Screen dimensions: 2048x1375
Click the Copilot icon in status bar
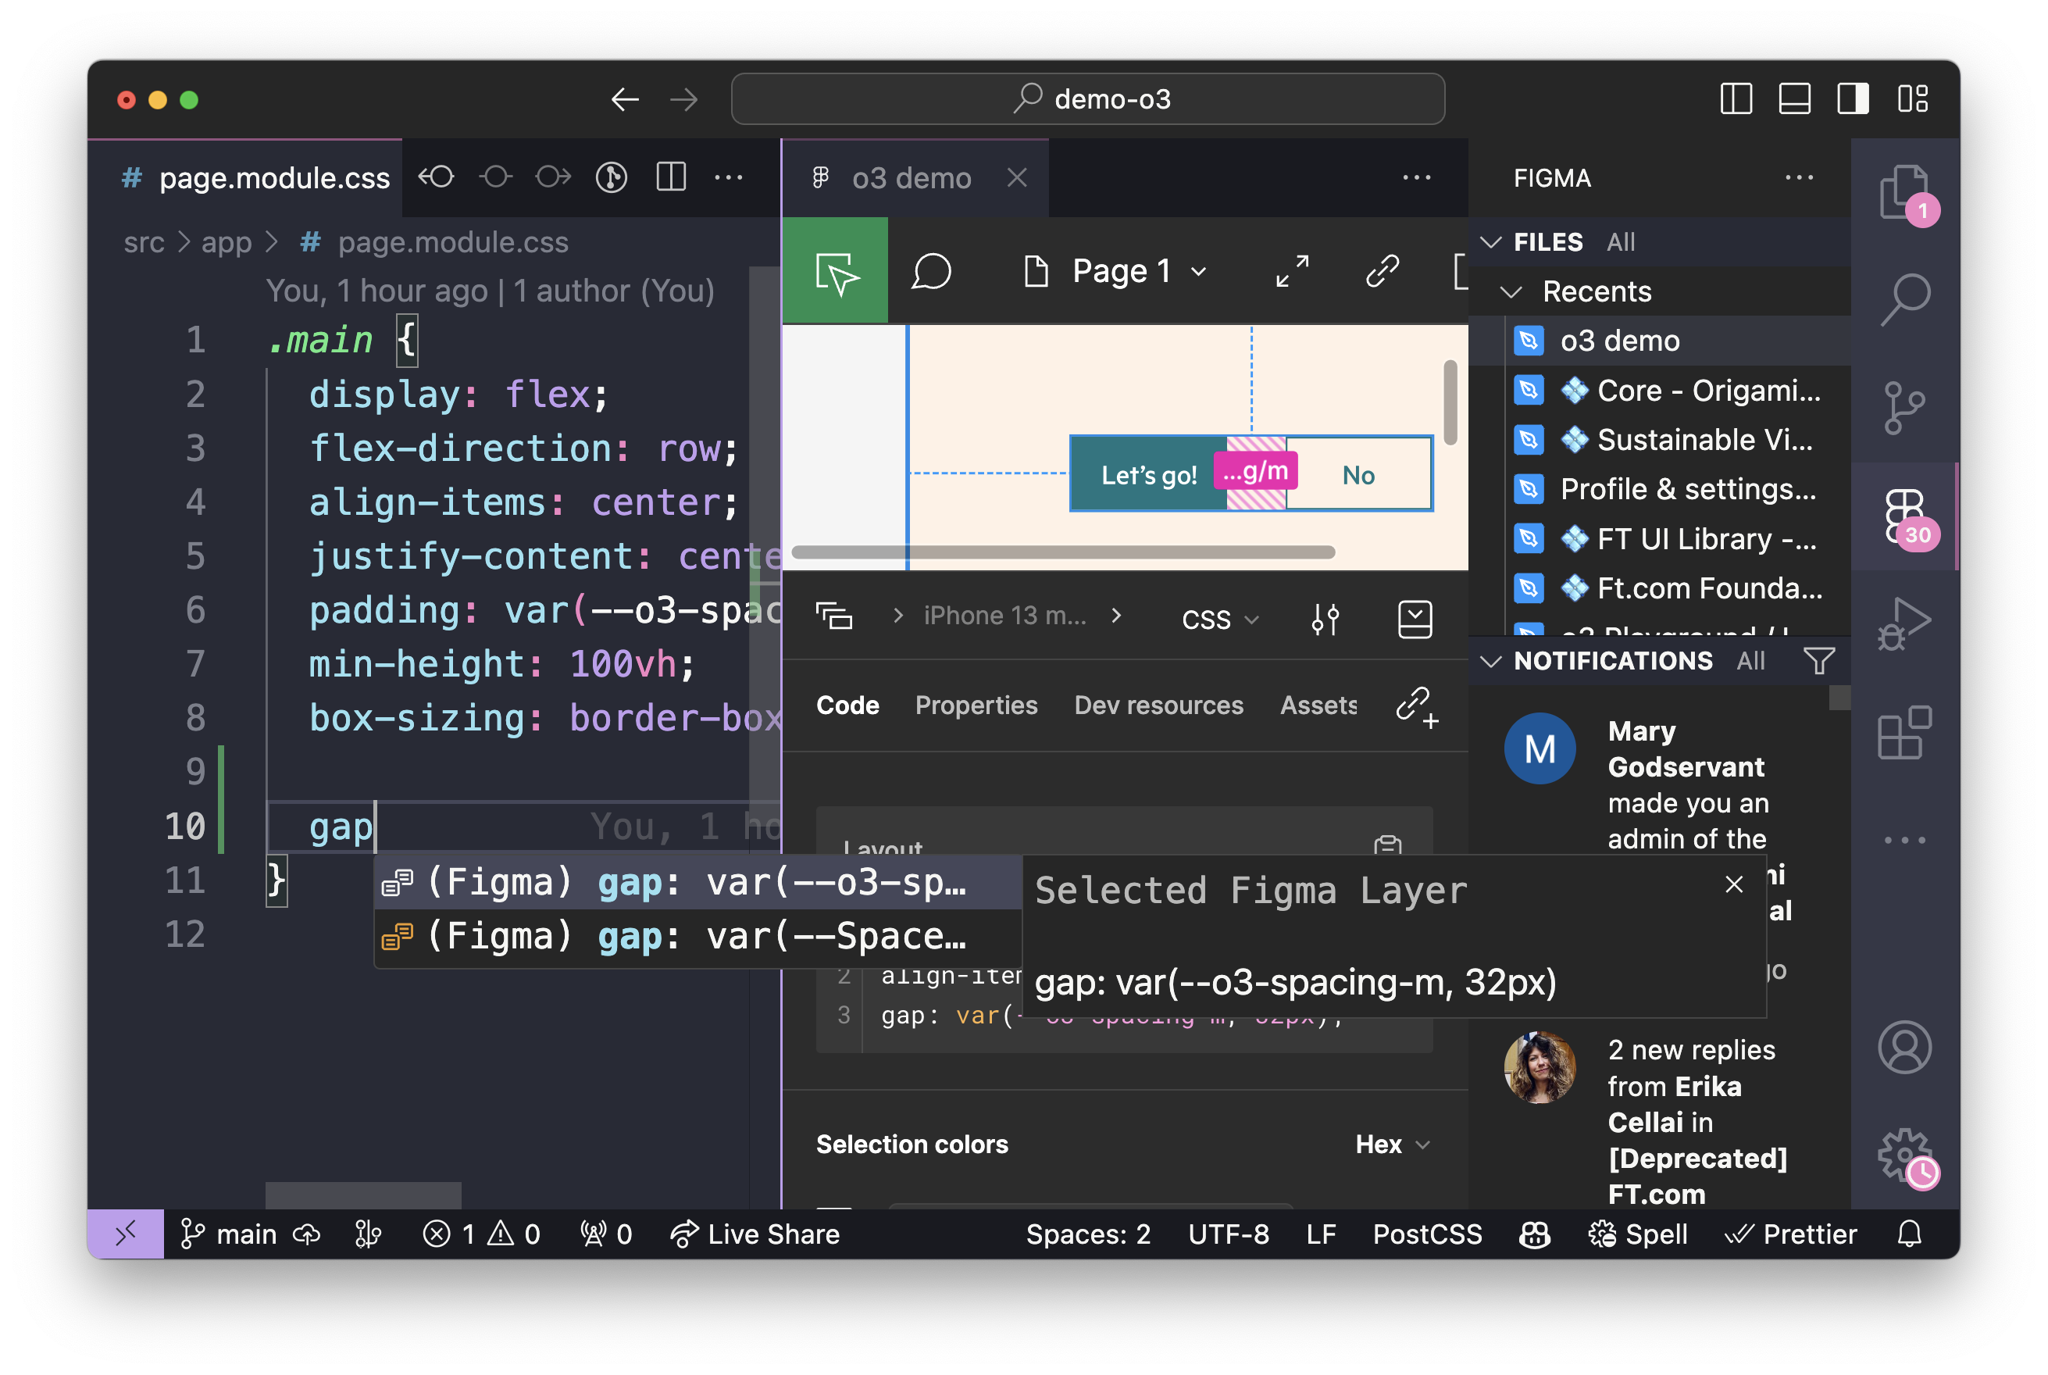(1534, 1234)
